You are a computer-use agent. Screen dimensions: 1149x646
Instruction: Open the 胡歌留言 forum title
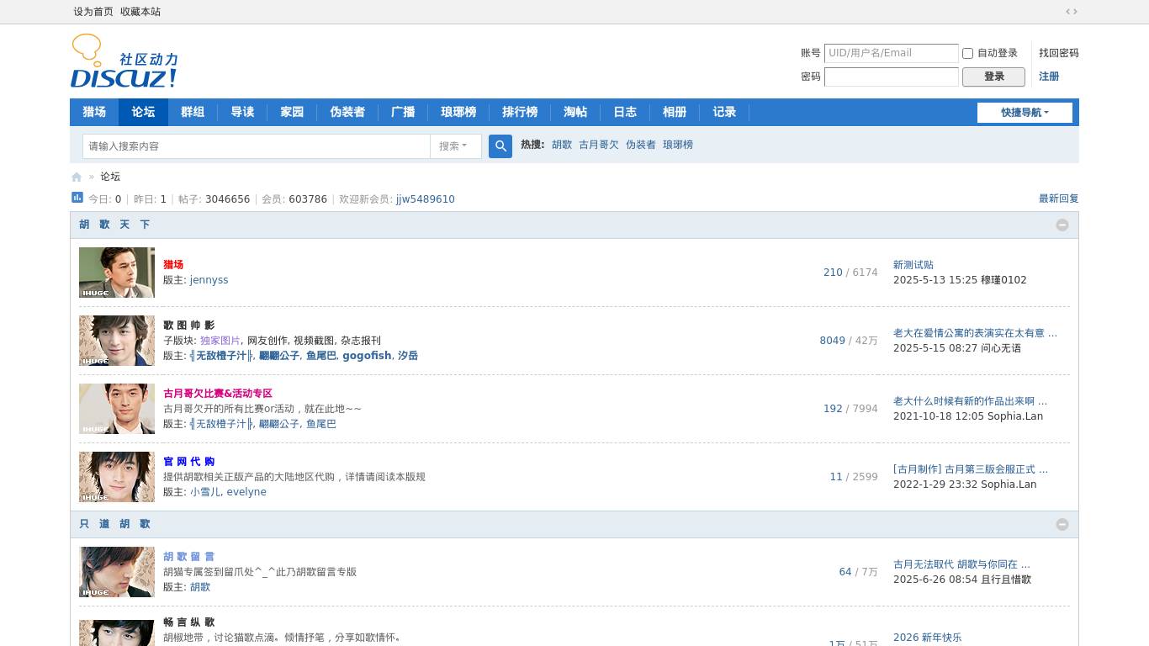point(189,556)
